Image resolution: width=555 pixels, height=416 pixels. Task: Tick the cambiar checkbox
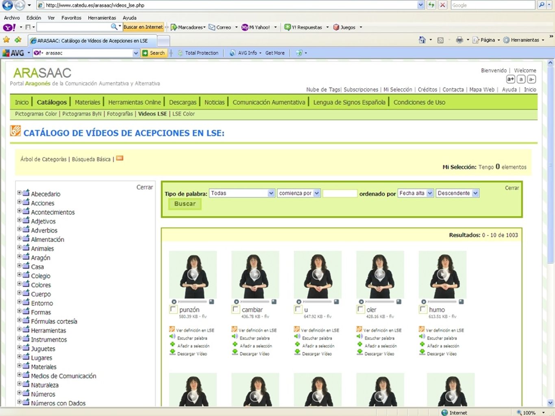(x=235, y=309)
